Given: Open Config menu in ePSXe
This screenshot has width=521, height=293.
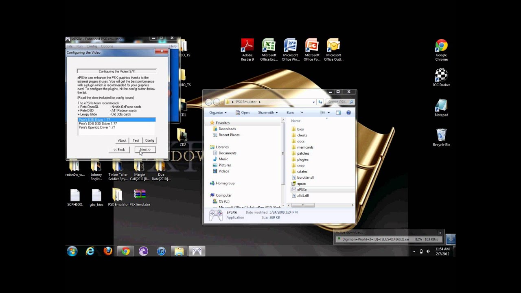Looking at the screenshot, I should 92,46.
